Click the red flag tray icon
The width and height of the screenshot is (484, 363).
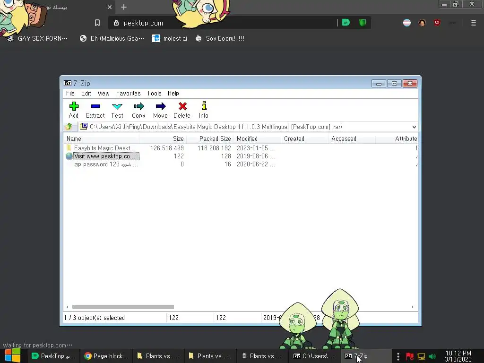(410, 356)
